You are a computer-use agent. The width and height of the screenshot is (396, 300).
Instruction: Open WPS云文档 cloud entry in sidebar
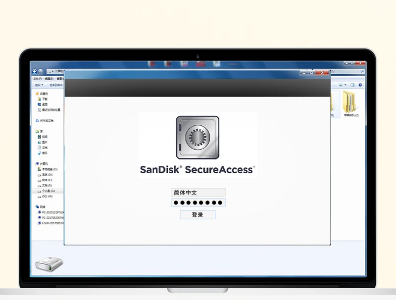pos(45,121)
